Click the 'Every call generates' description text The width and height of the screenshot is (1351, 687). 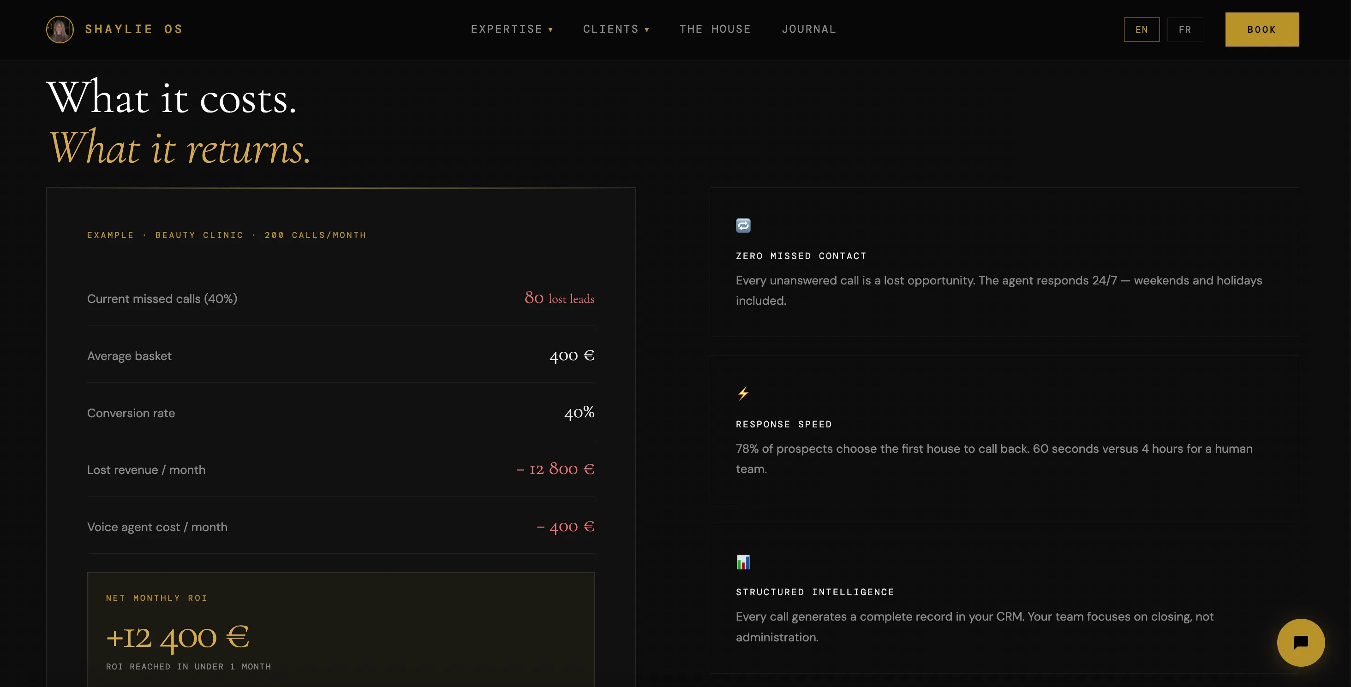click(974, 627)
